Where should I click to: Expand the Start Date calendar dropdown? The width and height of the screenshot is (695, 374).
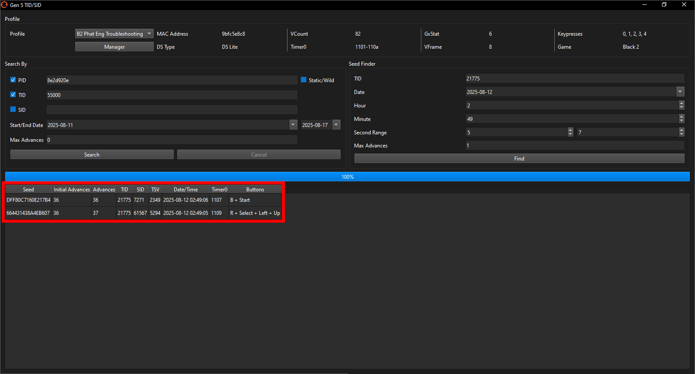tap(293, 125)
